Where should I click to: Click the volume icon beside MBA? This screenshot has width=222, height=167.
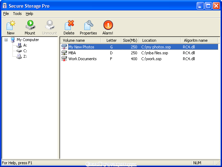(x=64, y=53)
